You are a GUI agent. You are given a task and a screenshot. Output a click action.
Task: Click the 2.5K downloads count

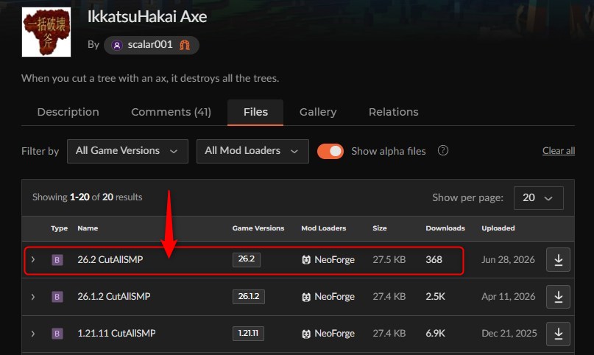435,296
